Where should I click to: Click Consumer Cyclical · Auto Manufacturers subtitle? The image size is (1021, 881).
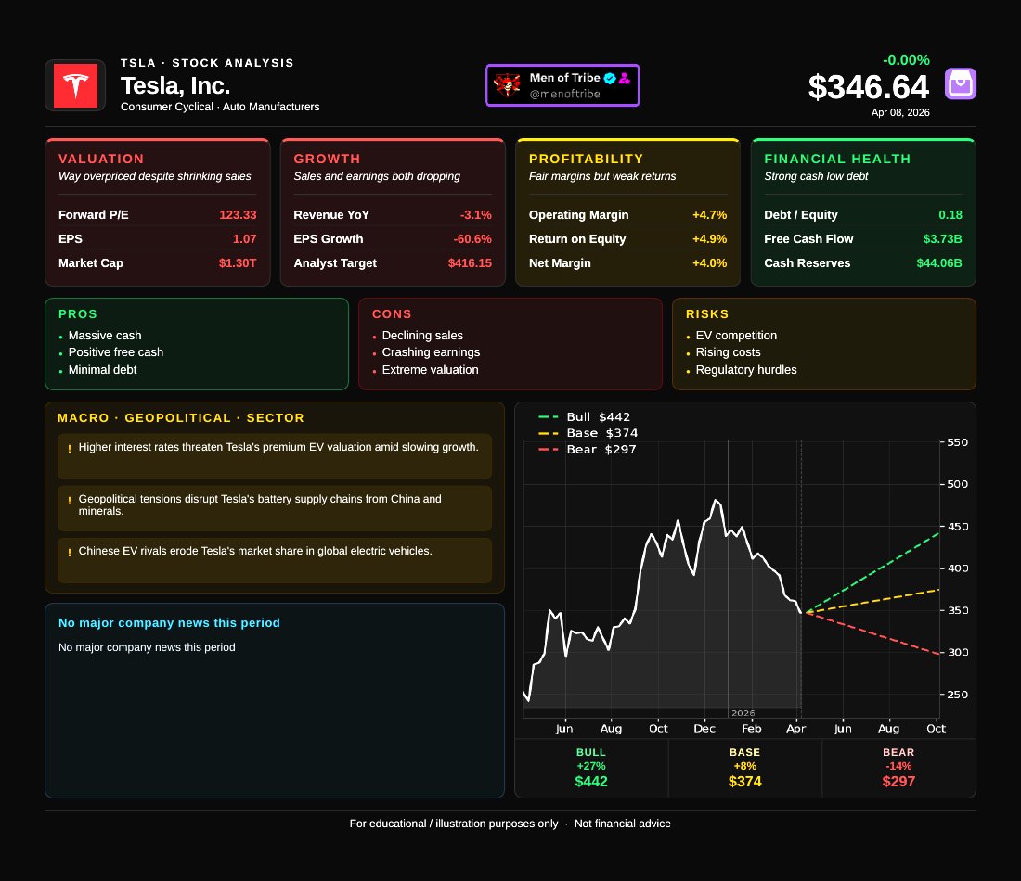220,107
